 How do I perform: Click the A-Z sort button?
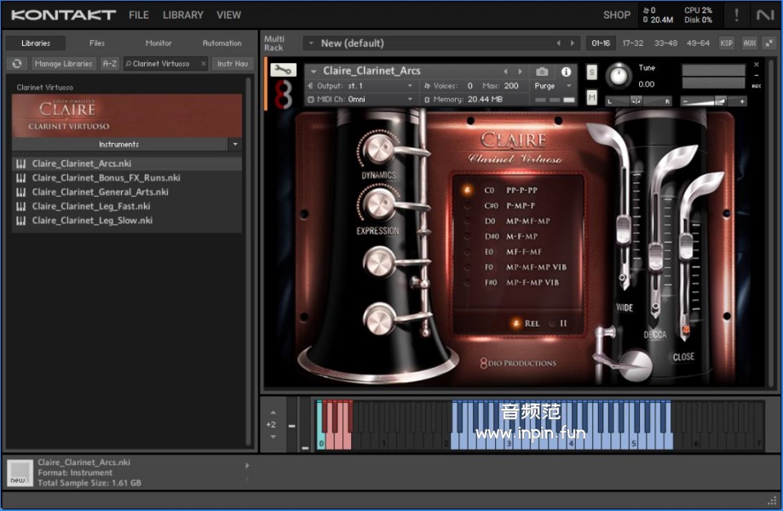pos(110,64)
